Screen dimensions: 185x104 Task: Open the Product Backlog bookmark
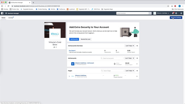click(x=41, y=9)
